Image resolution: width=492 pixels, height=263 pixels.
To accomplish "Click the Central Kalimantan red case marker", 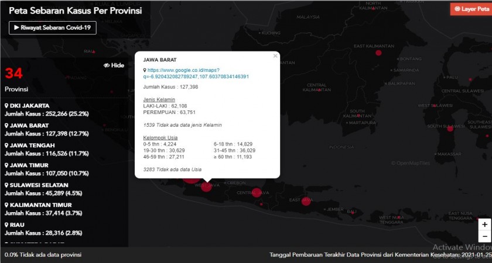I will (319, 90).
